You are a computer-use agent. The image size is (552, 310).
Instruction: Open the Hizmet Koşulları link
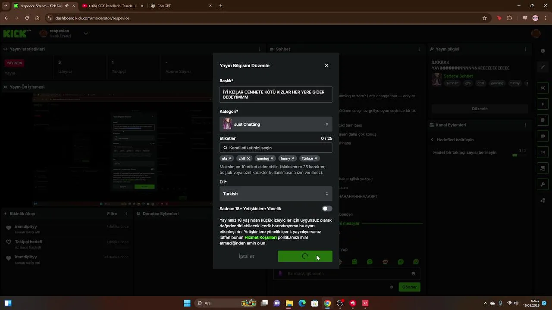(260, 238)
